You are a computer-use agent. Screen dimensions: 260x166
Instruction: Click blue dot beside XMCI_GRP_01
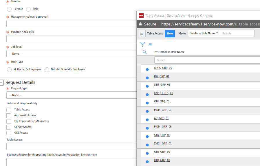coord(147,145)
